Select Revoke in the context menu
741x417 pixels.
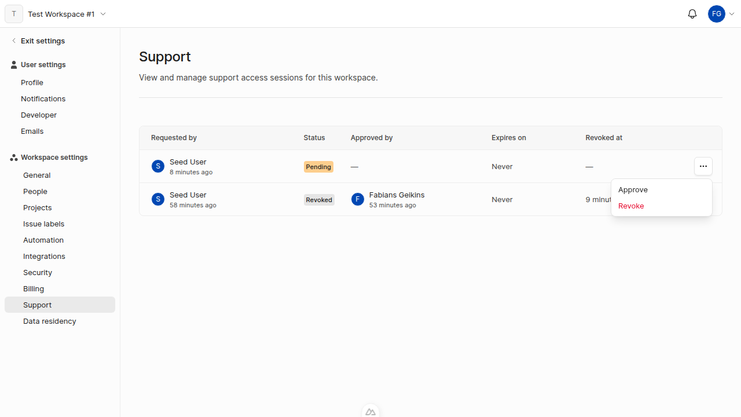[631, 206]
